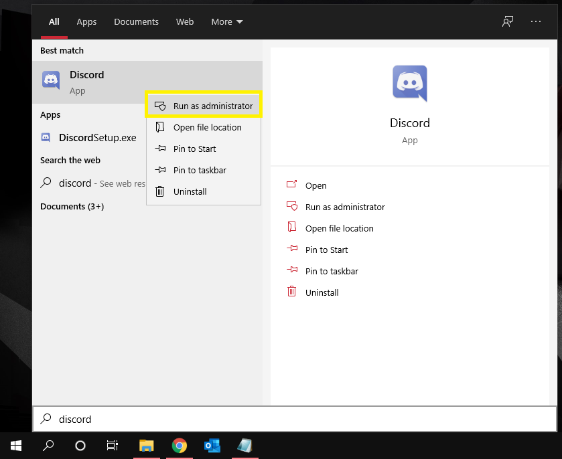
Task: Click the red shield icon in preview pane
Action: [x=292, y=206]
